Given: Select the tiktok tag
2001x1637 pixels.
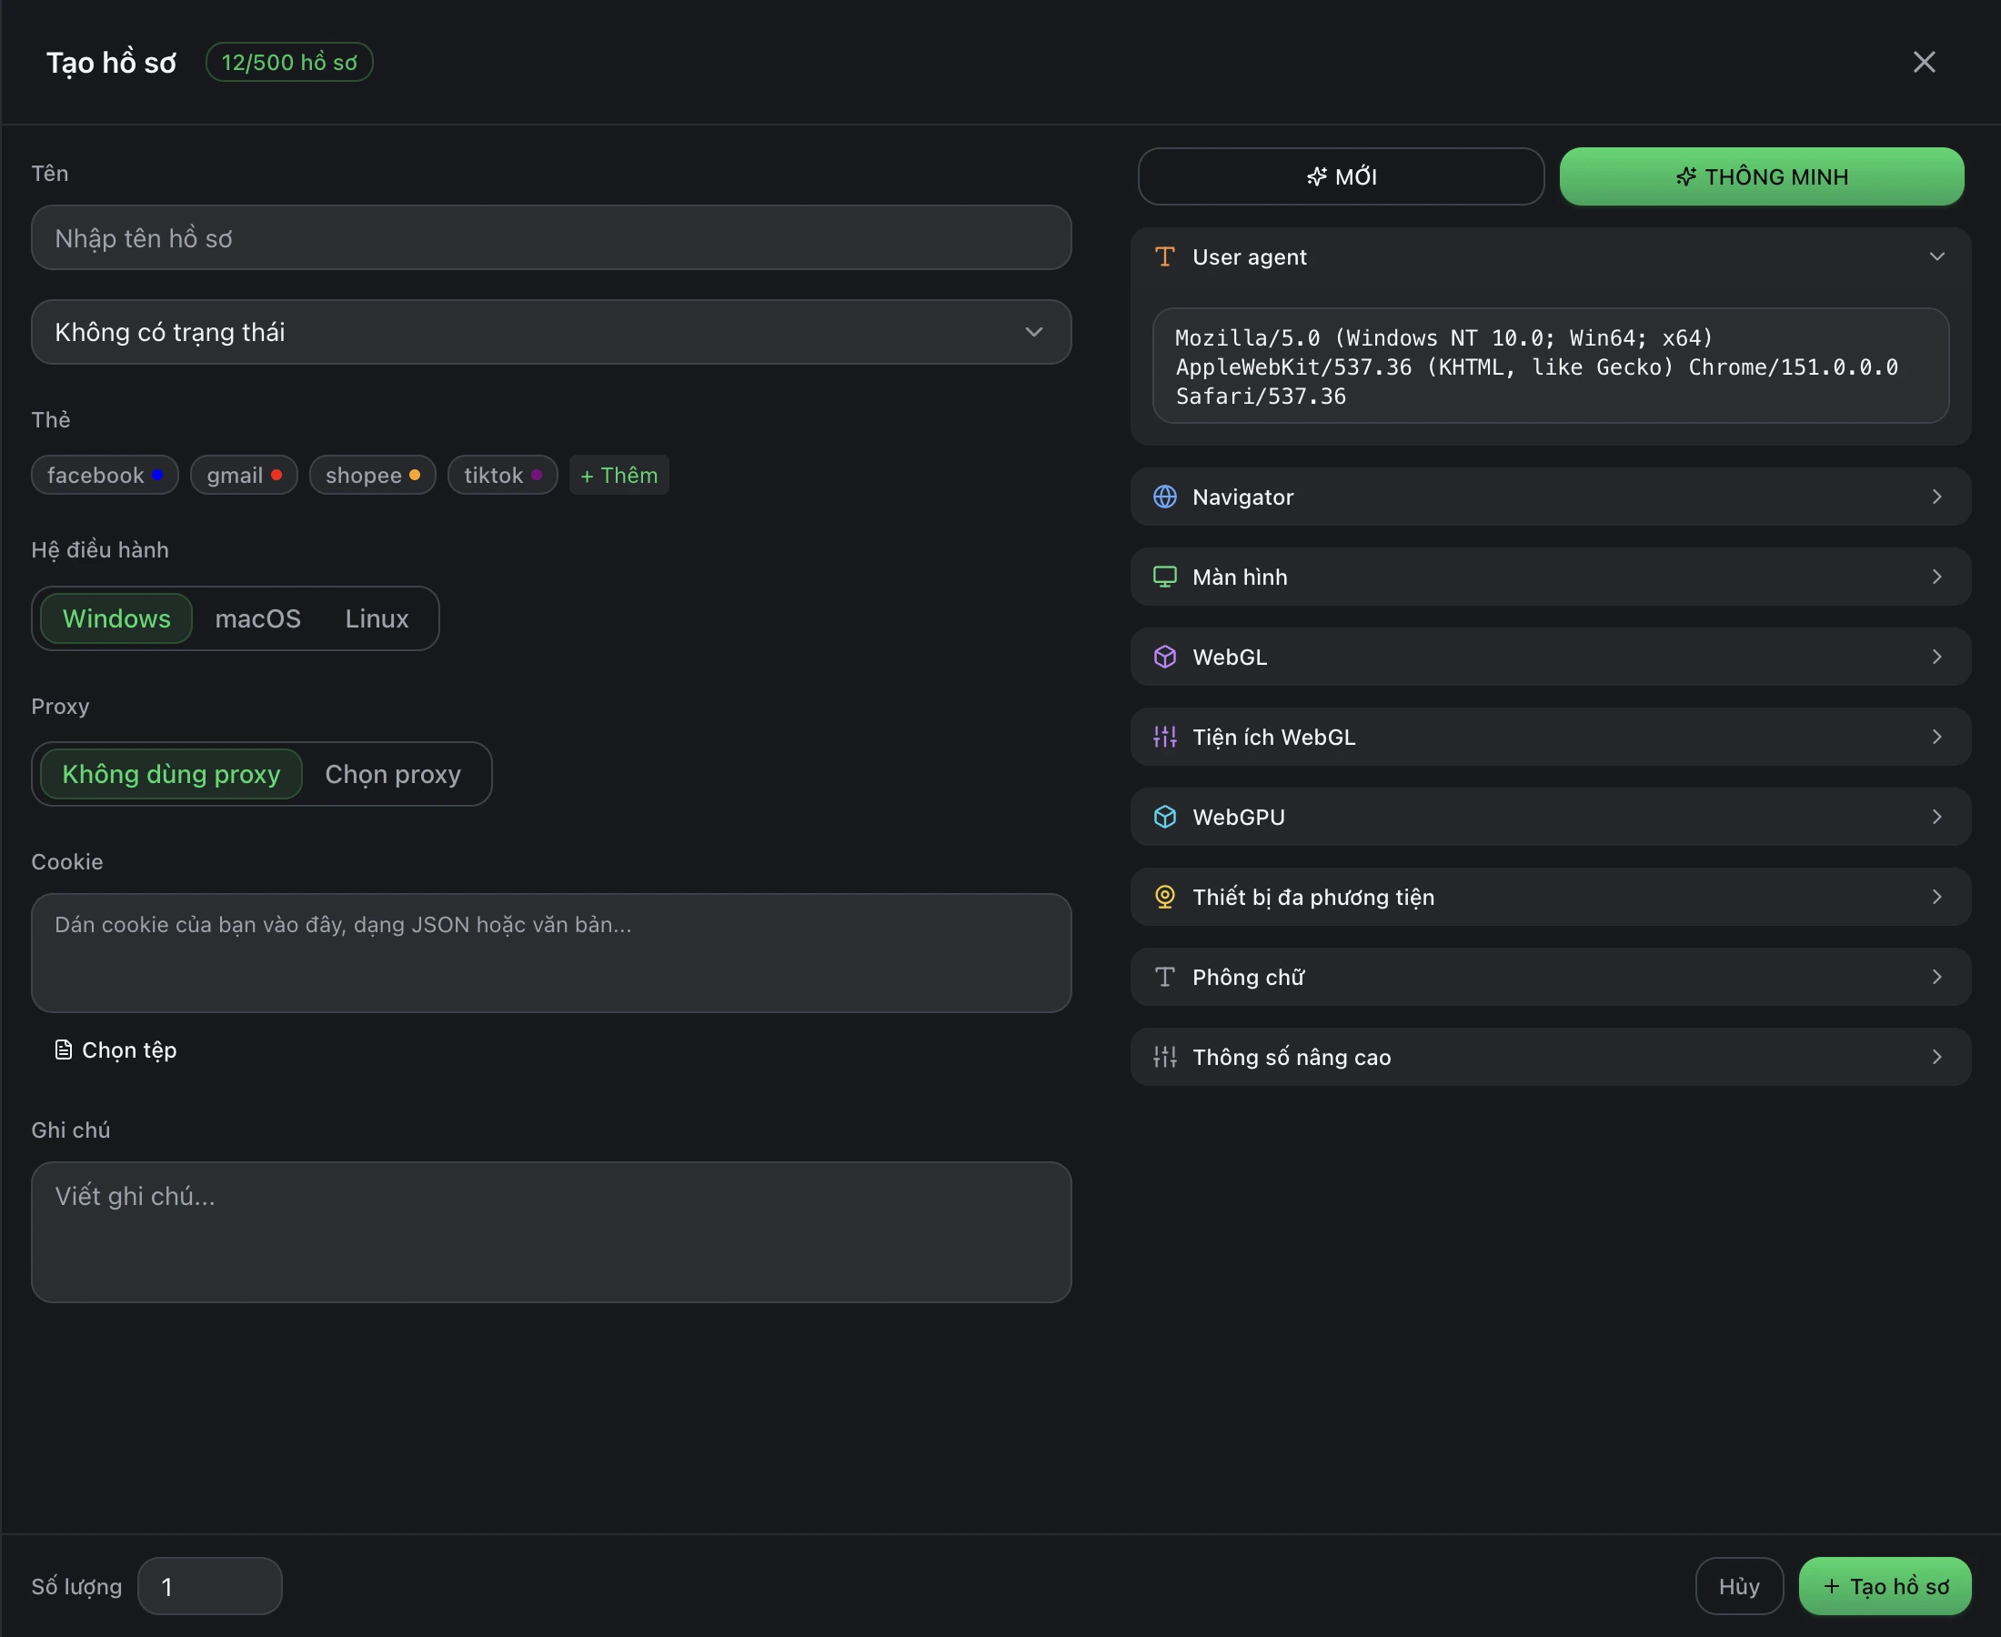Looking at the screenshot, I should (503, 476).
